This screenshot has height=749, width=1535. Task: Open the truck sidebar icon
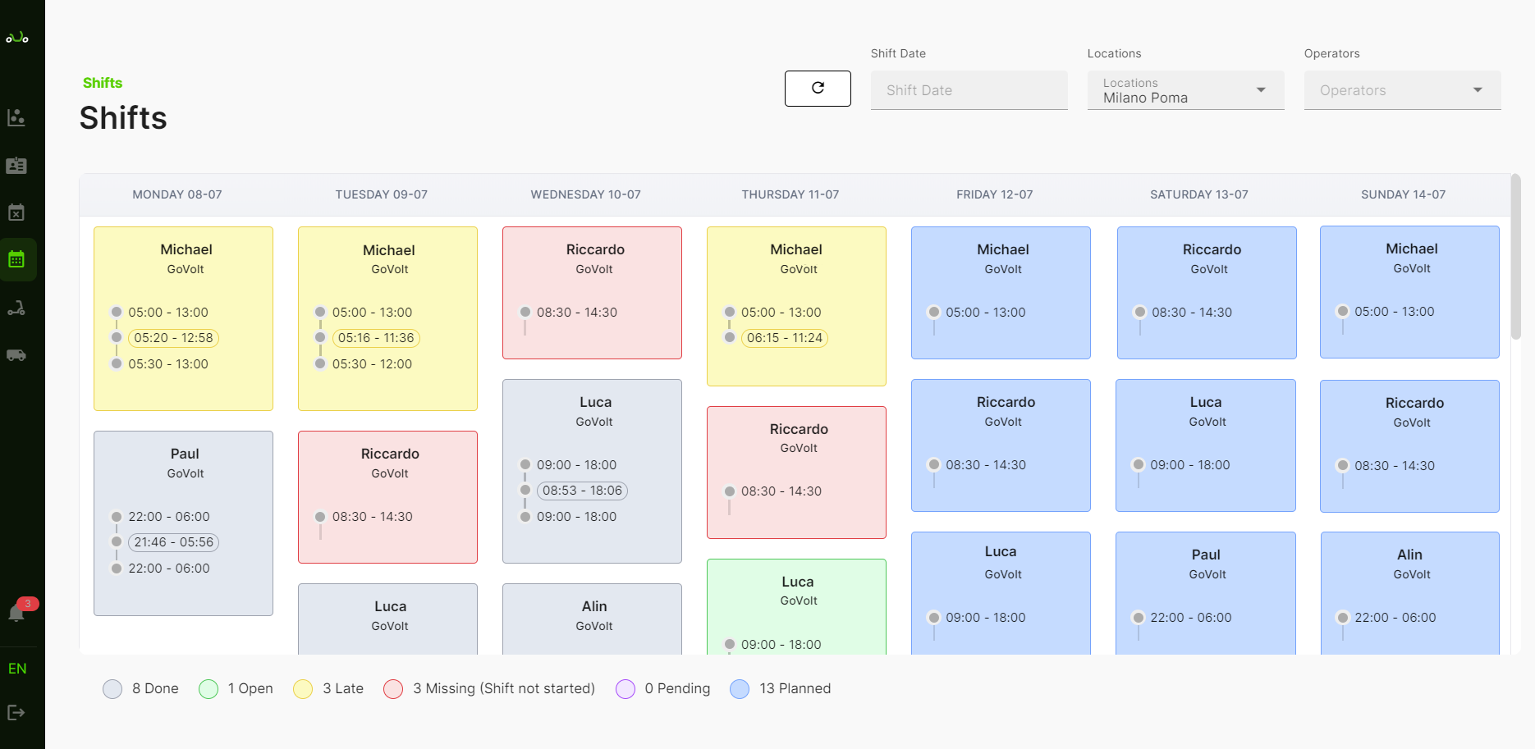16,355
